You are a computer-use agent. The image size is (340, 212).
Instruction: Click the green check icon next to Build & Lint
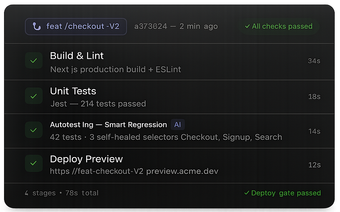[x=34, y=61]
